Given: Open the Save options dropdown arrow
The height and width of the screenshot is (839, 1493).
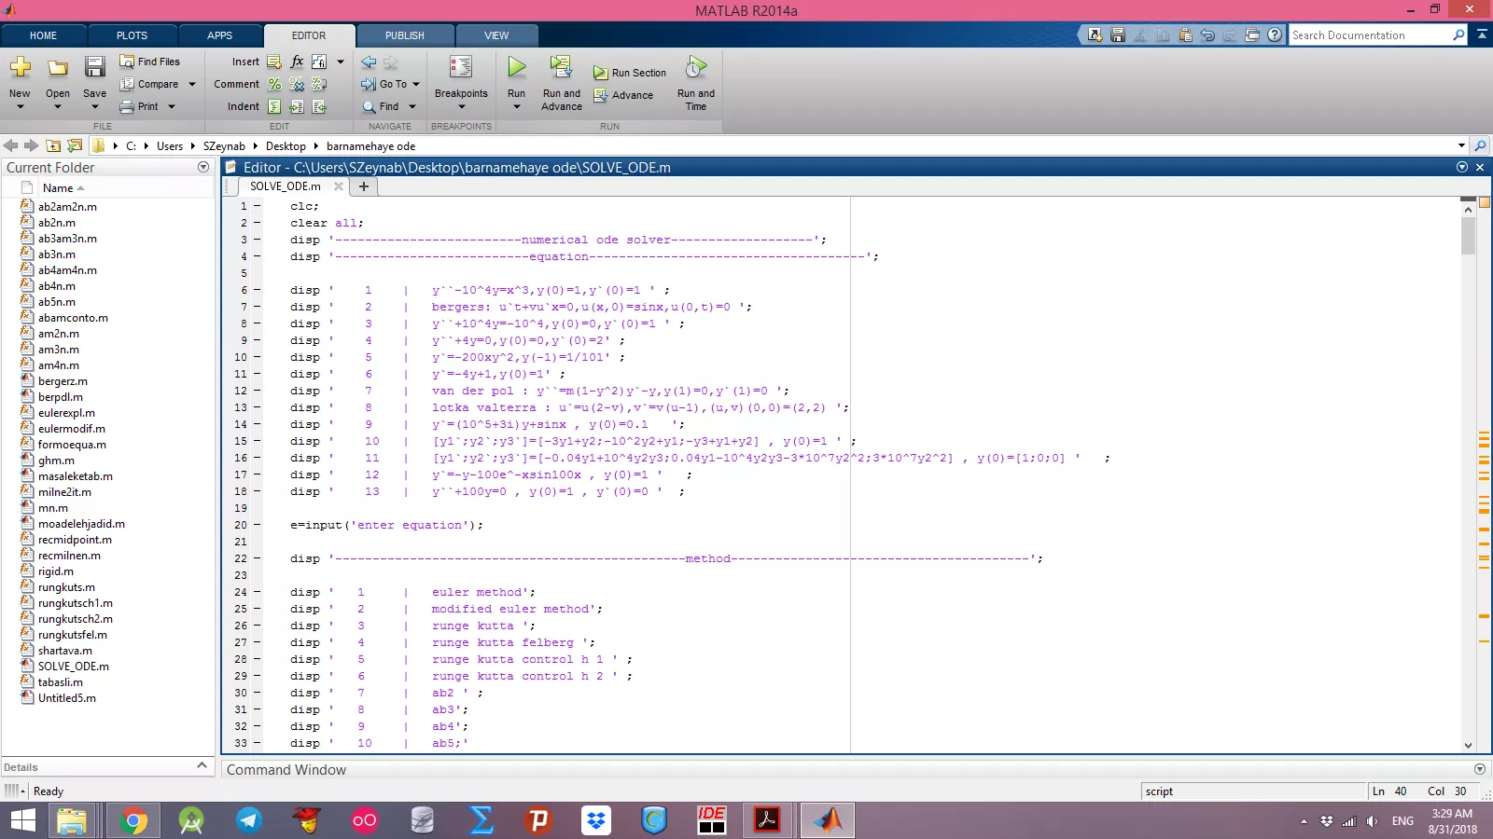Looking at the screenshot, I should coord(94,107).
